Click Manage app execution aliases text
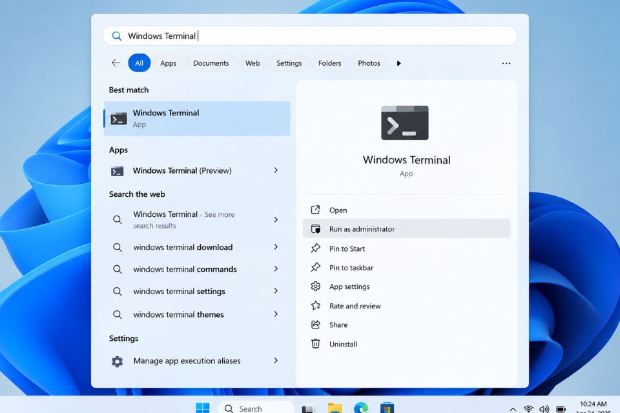Image resolution: width=620 pixels, height=413 pixels. (187, 361)
